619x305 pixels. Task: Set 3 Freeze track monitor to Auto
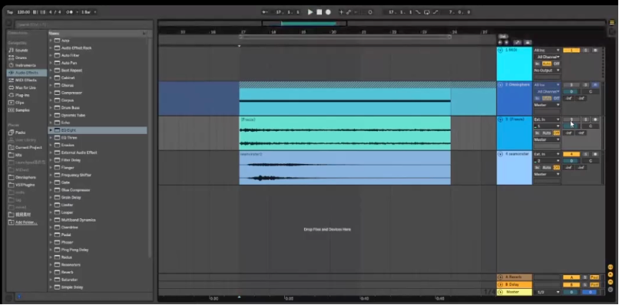(547, 133)
